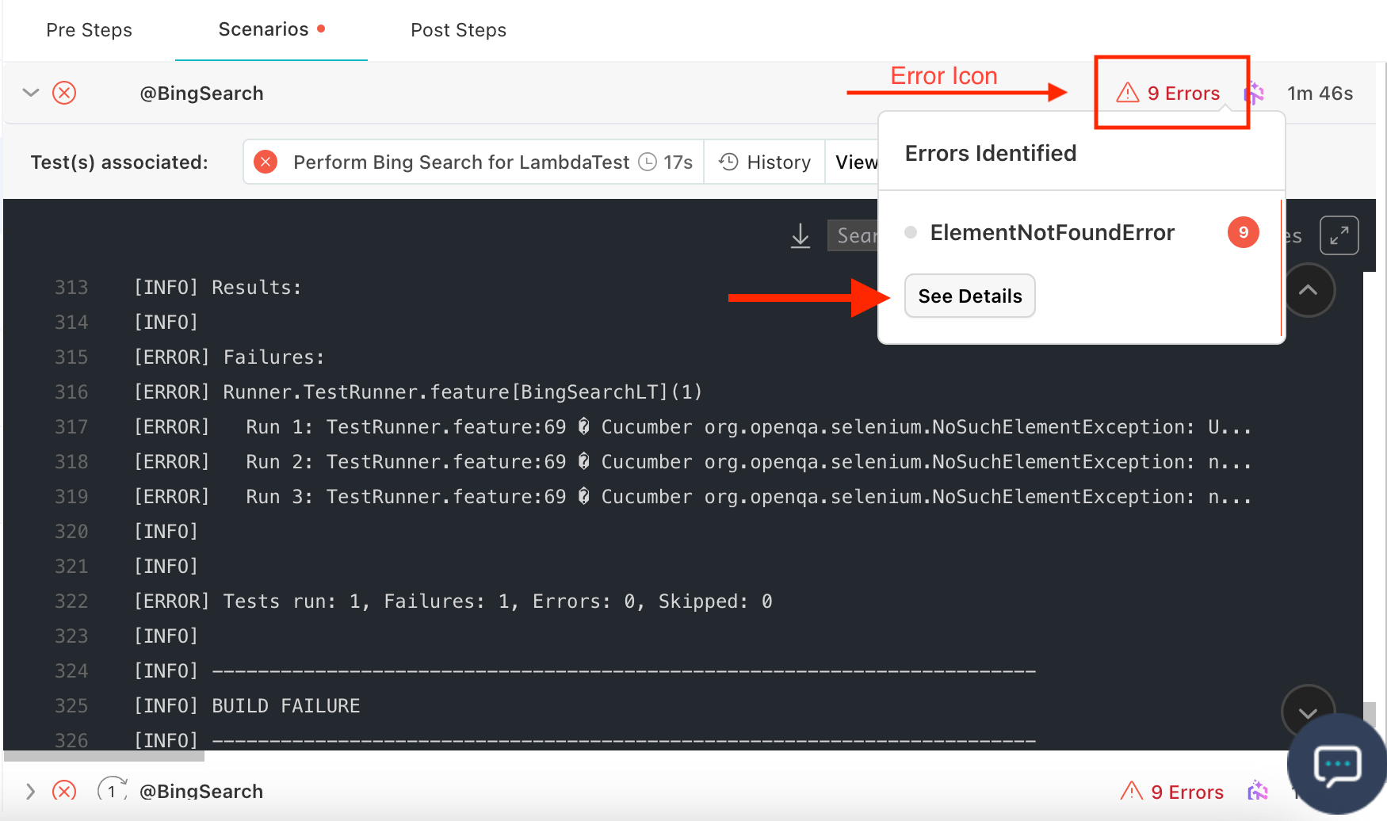This screenshot has width=1387, height=821.
Task: Click the scroll-to-top round arrow button
Action: [1308, 290]
